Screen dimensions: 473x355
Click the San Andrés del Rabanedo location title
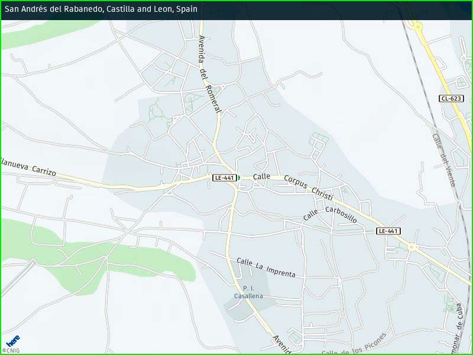(101, 9)
